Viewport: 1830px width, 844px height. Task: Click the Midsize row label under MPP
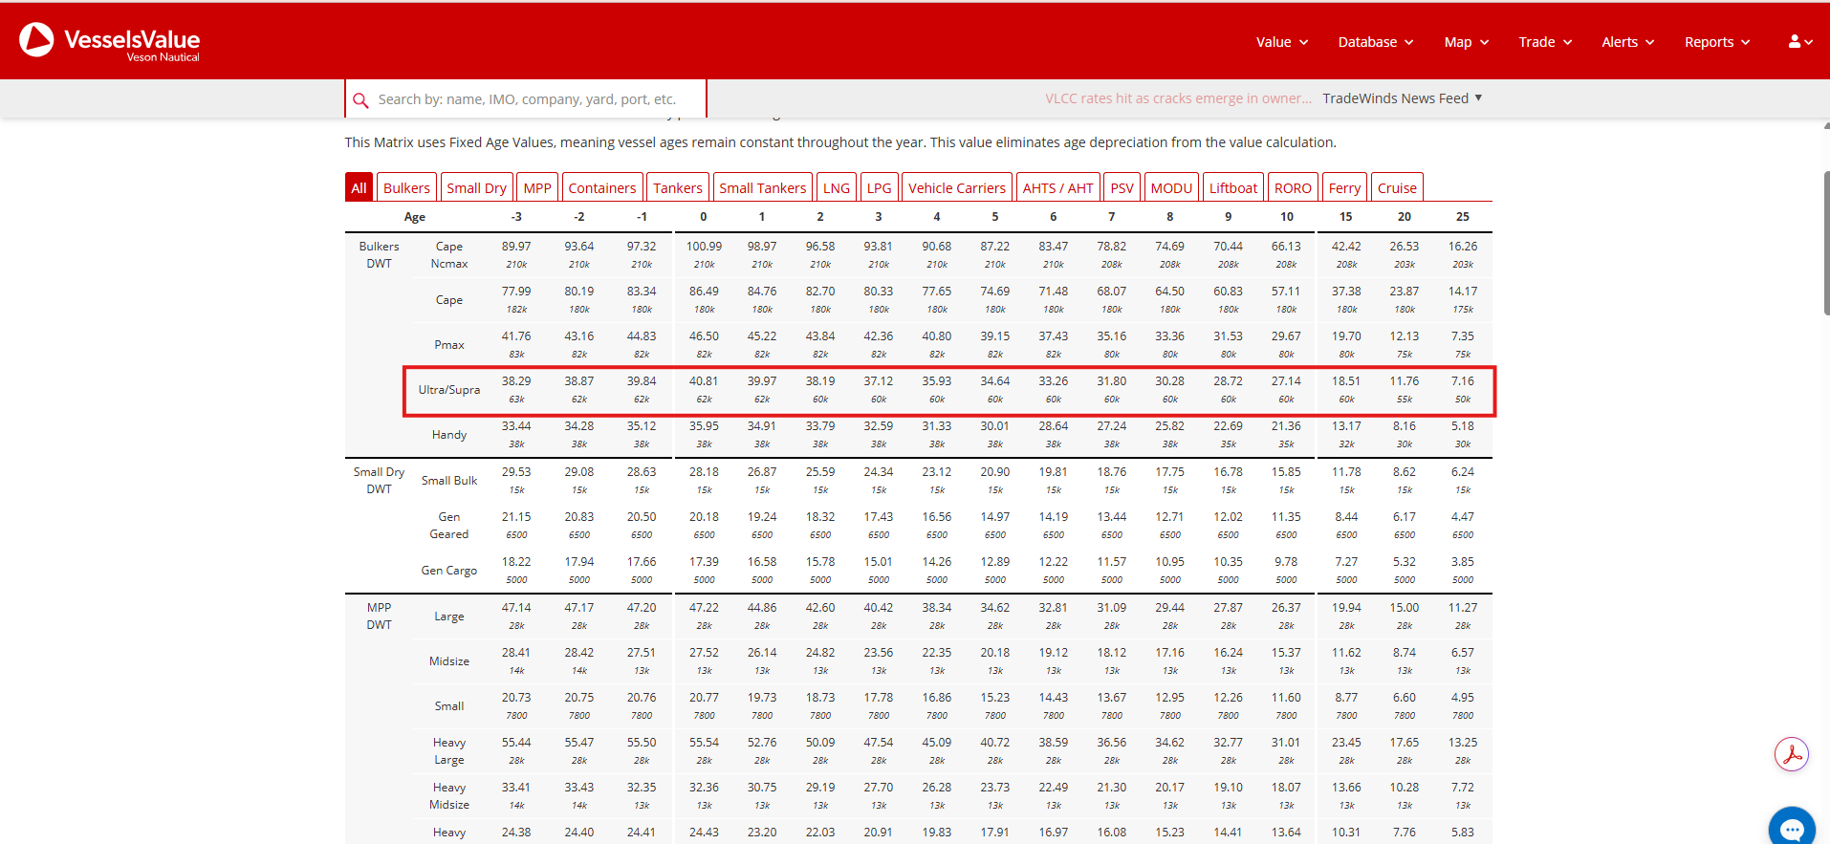(x=449, y=661)
